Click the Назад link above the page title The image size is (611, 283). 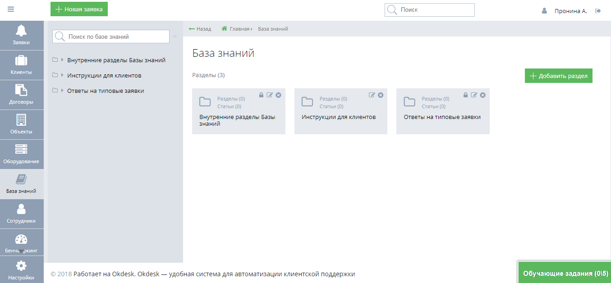(200, 28)
